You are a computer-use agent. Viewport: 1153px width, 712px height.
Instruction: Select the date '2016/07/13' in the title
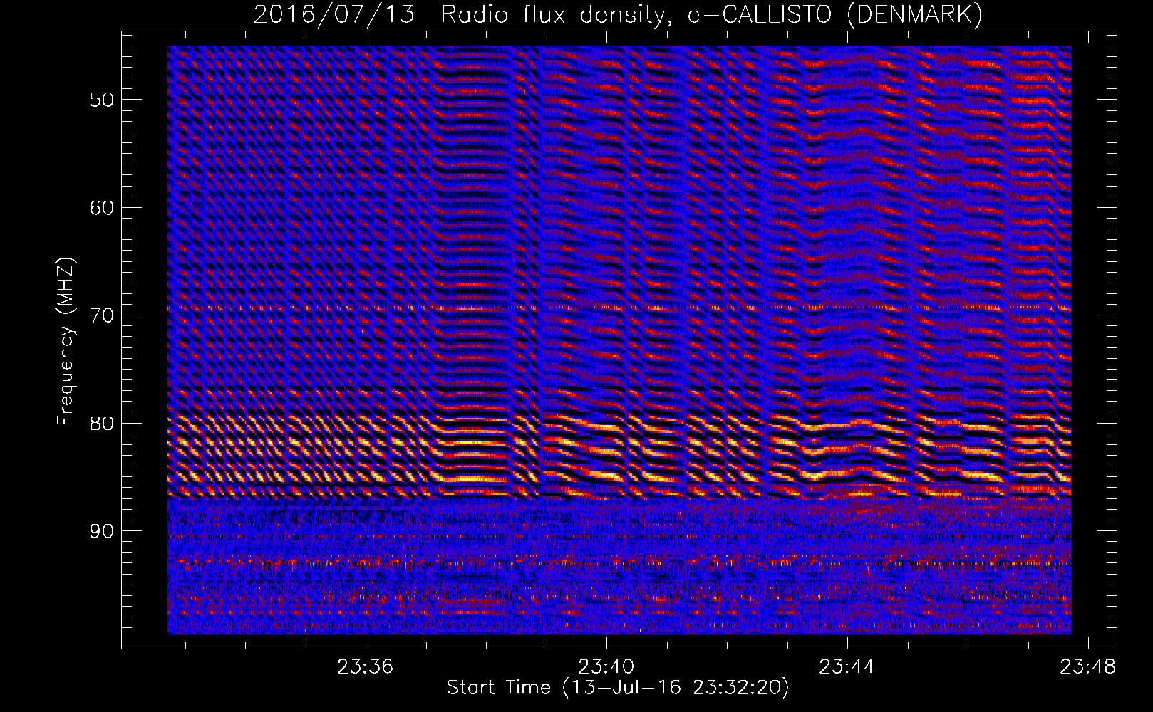(334, 14)
